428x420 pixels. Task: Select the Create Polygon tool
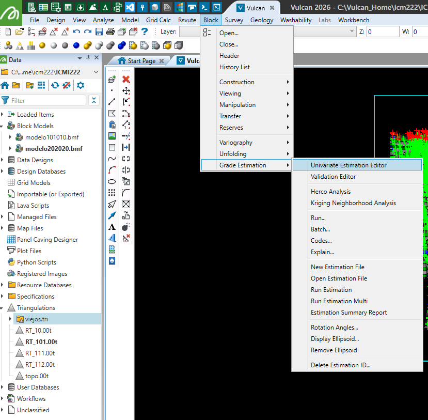(x=112, y=113)
